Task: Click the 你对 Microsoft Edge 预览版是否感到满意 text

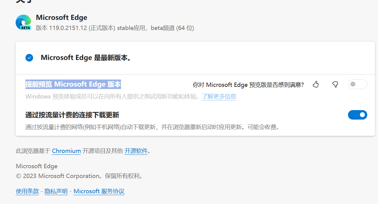Action: tap(248, 85)
